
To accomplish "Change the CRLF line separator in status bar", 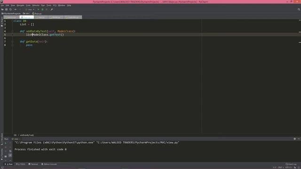I will click(x=280, y=168).
